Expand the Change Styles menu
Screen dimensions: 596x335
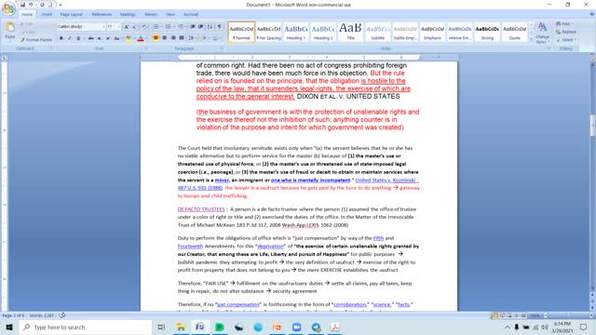(x=542, y=33)
